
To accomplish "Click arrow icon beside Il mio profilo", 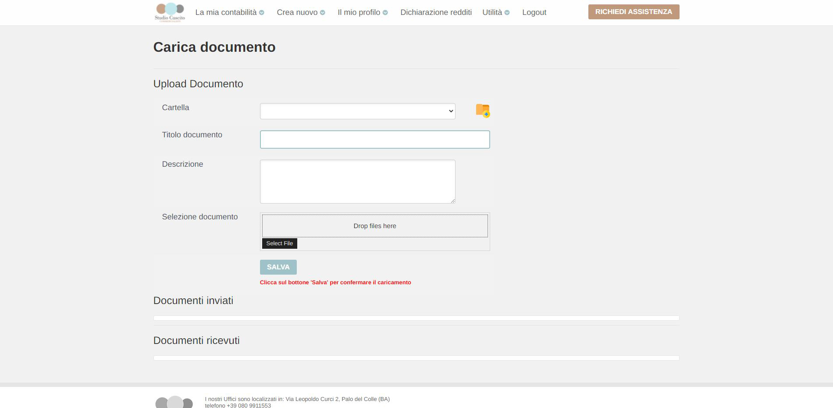I will click(x=385, y=13).
